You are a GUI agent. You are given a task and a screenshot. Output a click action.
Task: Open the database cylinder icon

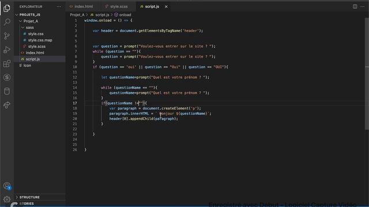tap(7, 91)
